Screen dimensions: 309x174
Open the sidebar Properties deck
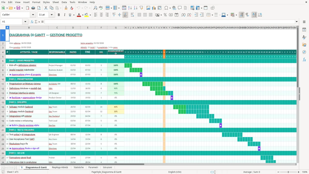[304, 30]
